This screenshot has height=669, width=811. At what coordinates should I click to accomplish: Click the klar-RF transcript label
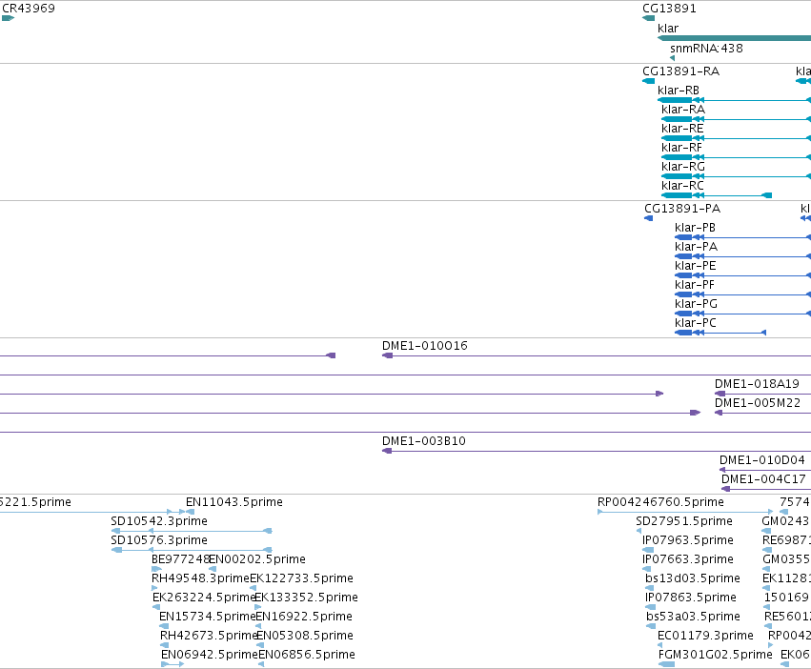[x=681, y=148]
